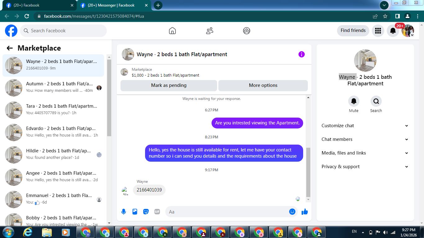Open the grid menu icon
Viewport: 424px width, 238px height.
pos(378,31)
